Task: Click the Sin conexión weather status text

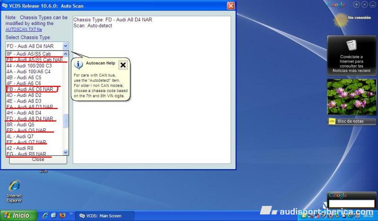Action: (359, 17)
